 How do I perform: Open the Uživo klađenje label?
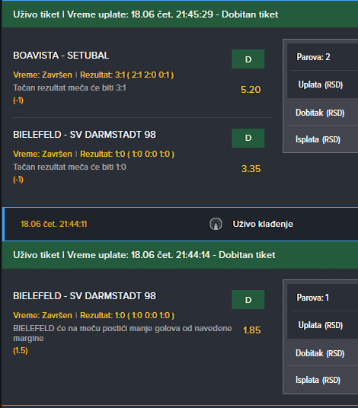[x=263, y=224]
